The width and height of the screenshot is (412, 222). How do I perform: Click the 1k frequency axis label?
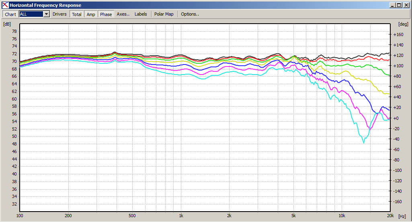point(181,216)
